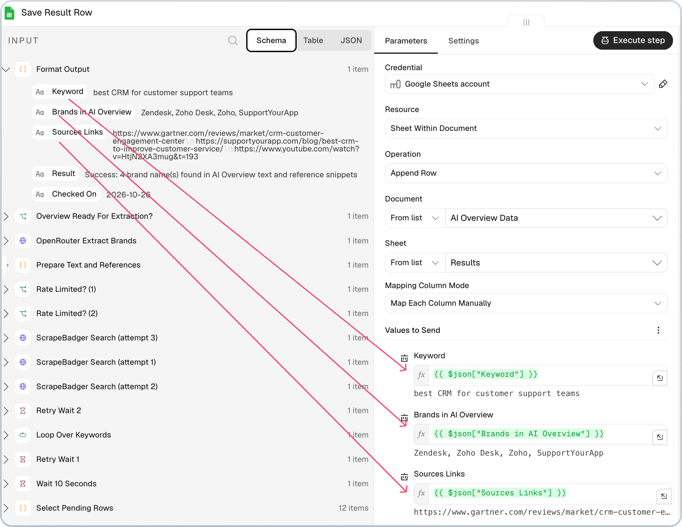Switch to the JSON view tab

coord(351,41)
